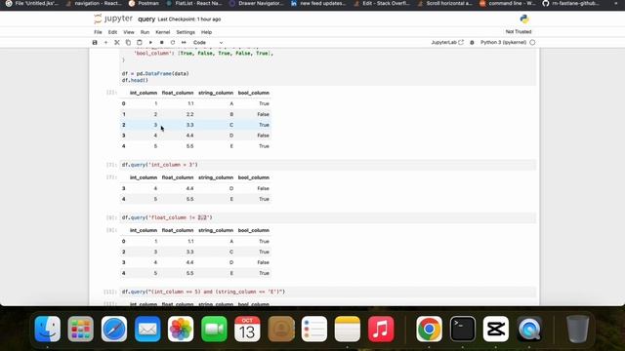Image resolution: width=625 pixels, height=351 pixels.
Task: Open the View menu
Action: coord(128,32)
